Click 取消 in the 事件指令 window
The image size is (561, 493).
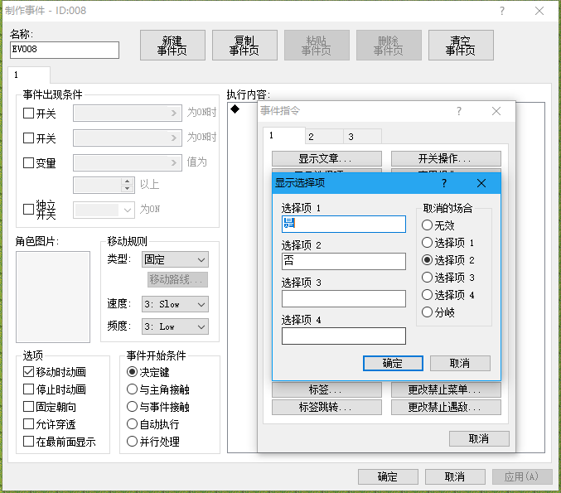pos(479,438)
